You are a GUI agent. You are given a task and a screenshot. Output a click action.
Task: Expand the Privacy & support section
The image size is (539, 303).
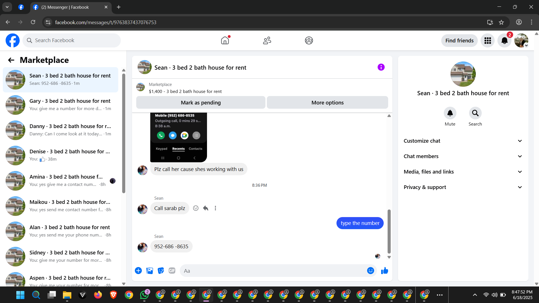click(463, 187)
